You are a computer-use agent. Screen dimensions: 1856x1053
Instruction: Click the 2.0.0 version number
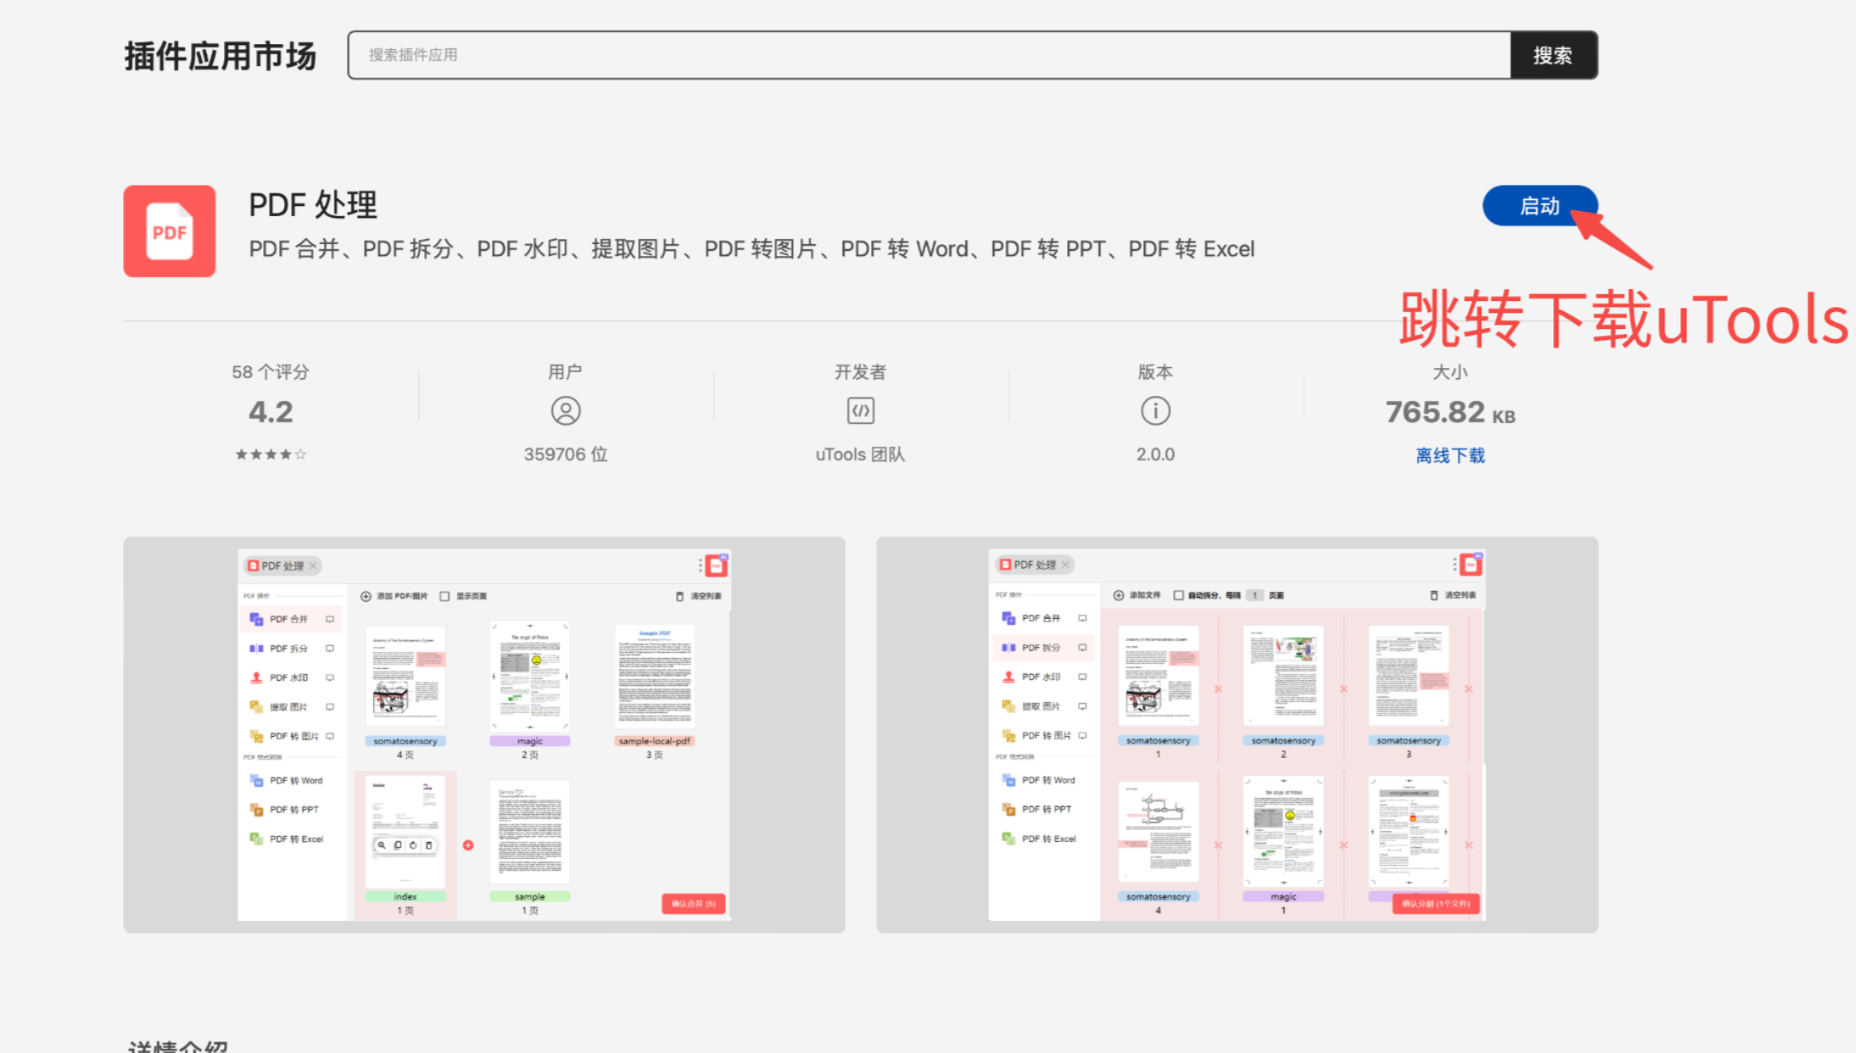[1155, 454]
